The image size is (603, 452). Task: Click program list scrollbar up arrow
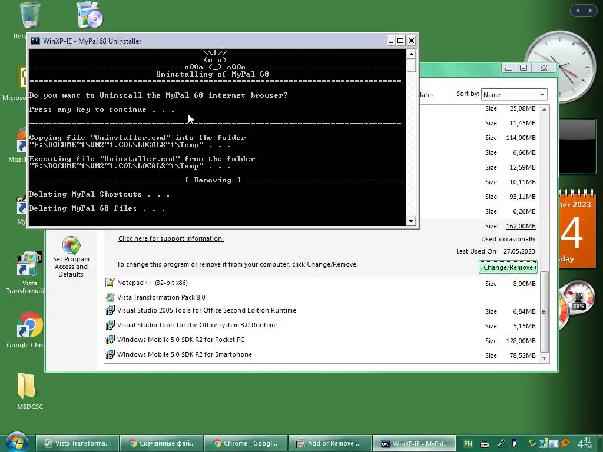[x=544, y=109]
